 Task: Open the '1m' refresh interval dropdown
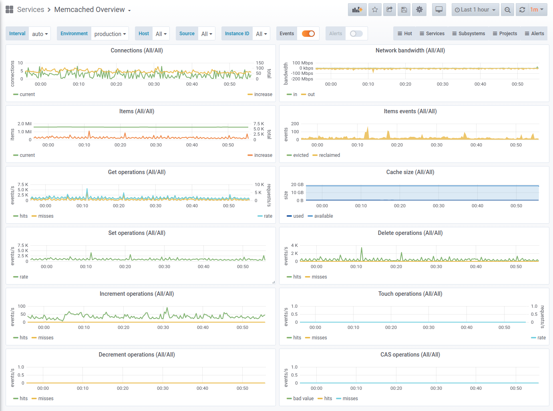click(x=538, y=10)
